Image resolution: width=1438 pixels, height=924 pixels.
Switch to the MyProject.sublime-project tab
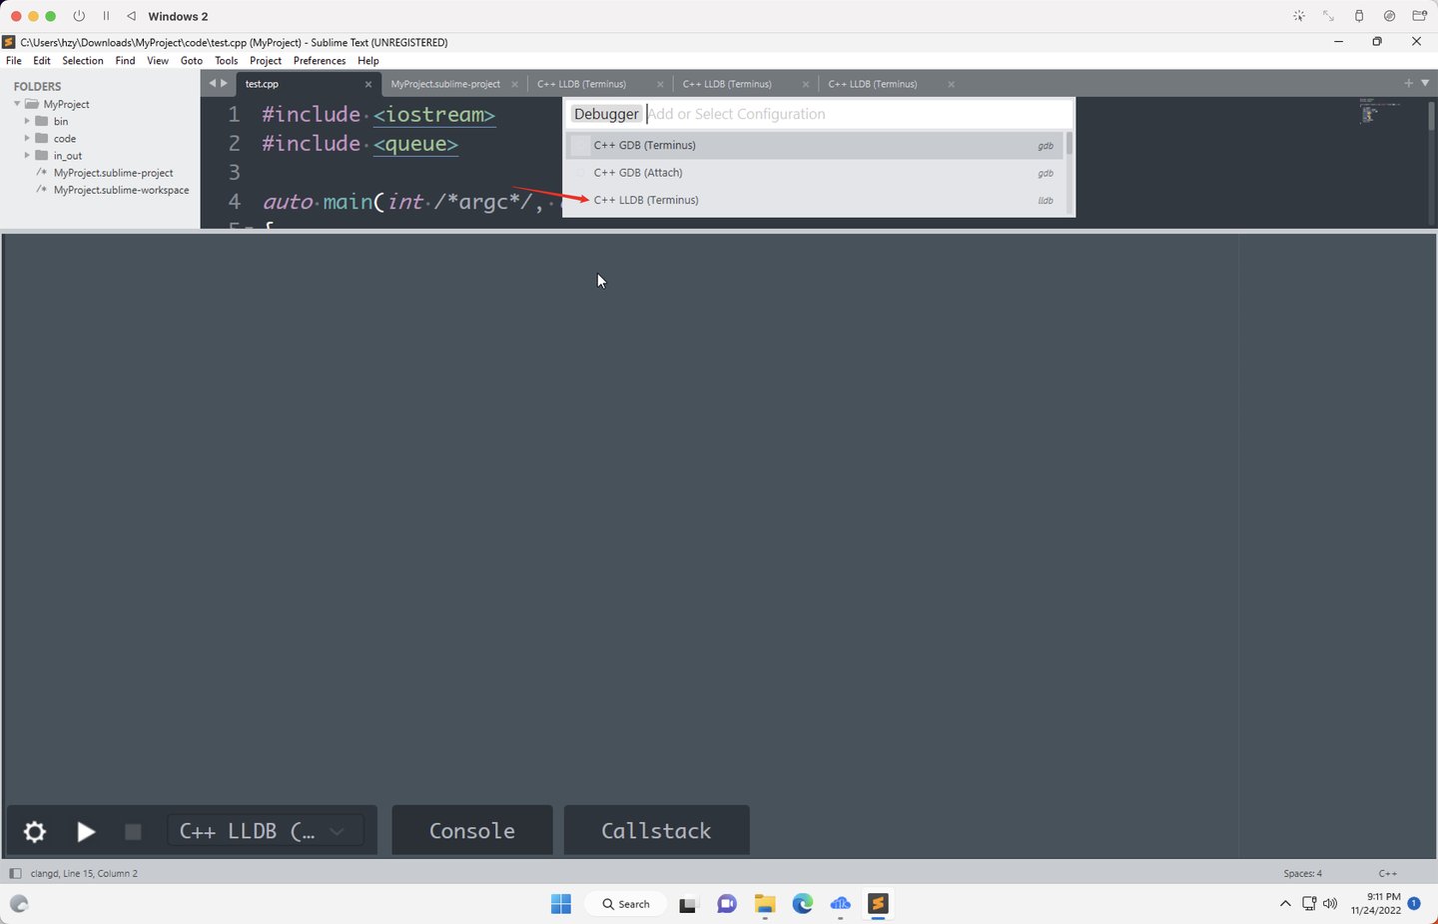point(446,84)
